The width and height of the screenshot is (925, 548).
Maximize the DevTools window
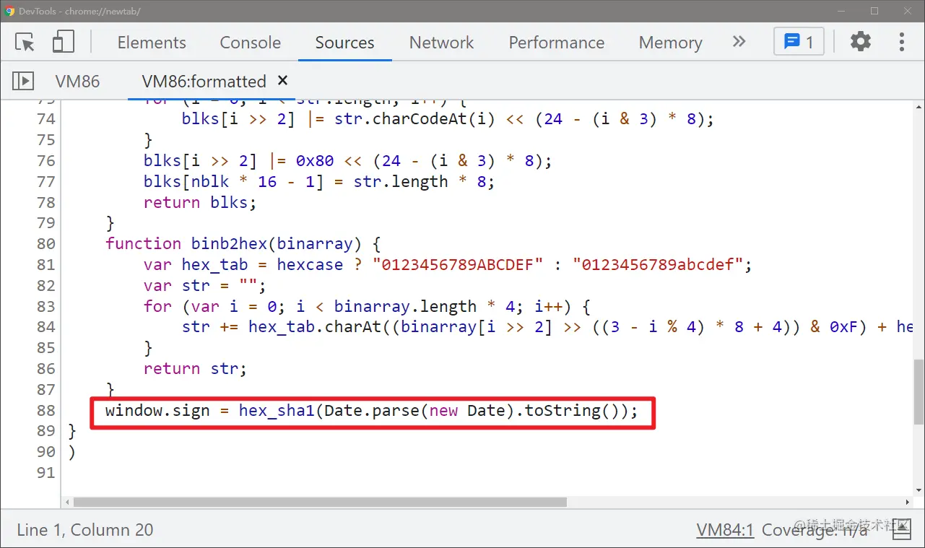874,11
